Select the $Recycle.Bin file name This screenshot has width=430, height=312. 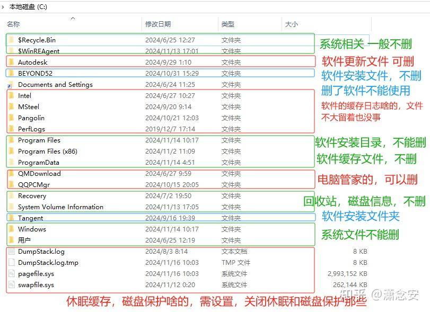[x=37, y=40]
